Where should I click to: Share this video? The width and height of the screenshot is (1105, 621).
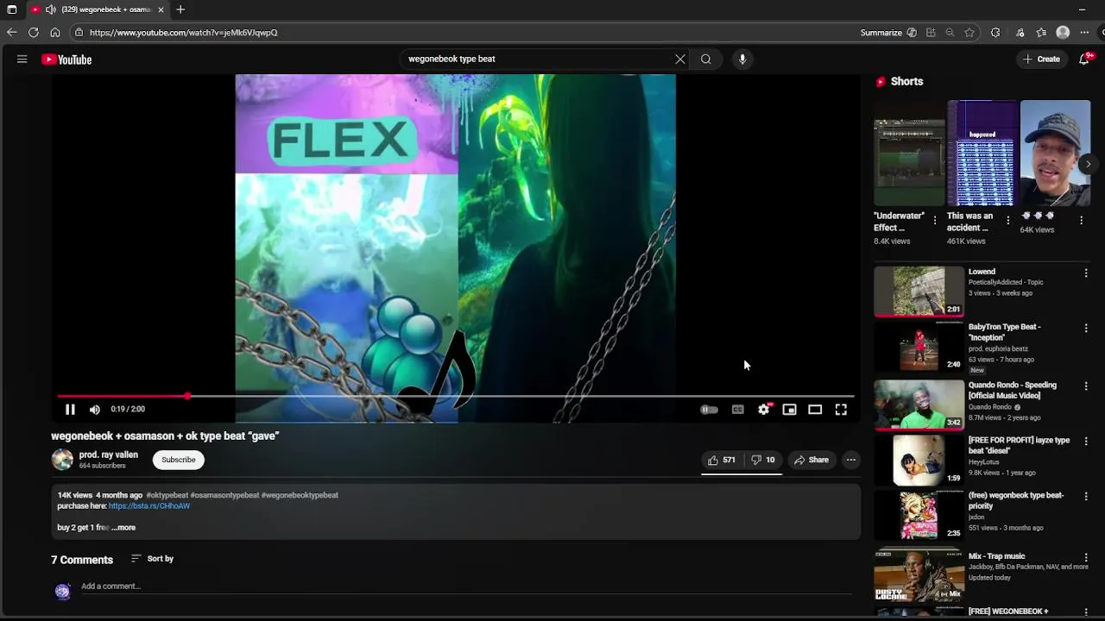[x=811, y=460]
